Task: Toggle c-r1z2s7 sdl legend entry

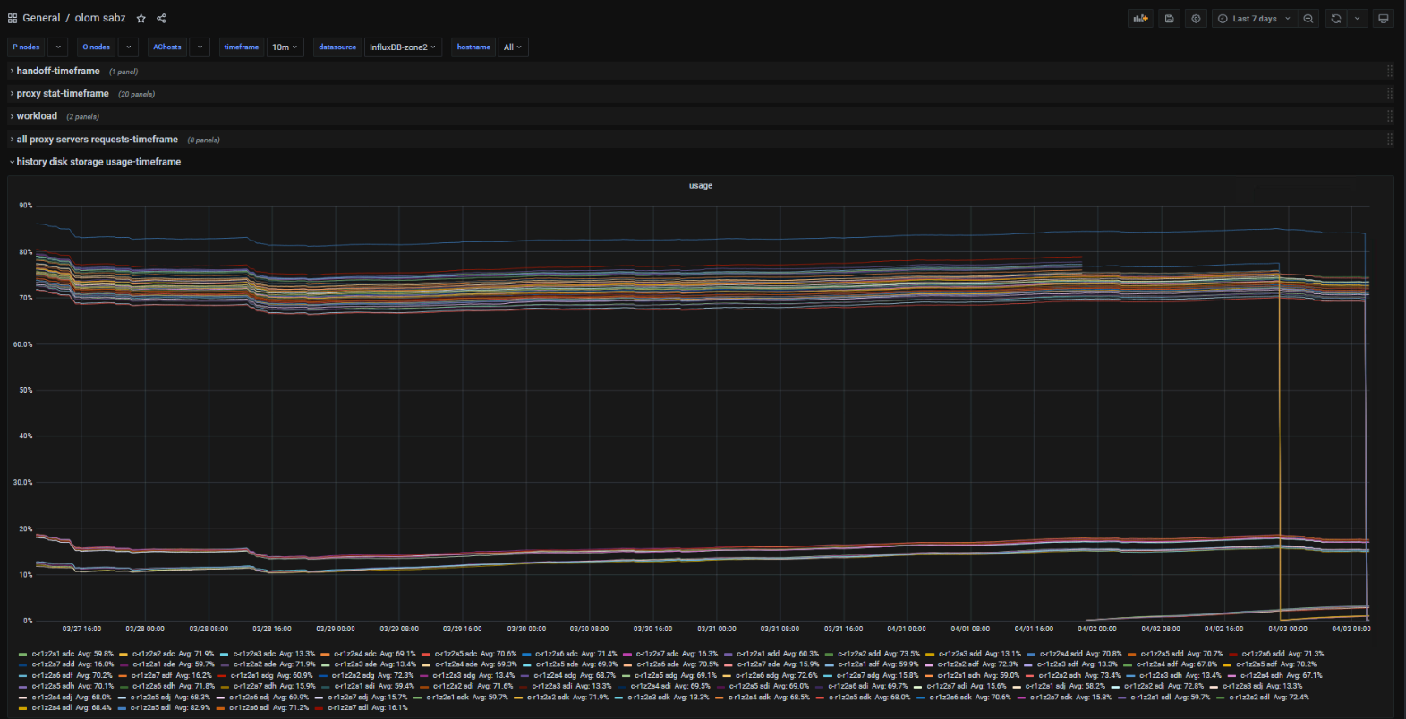Action: [349, 707]
